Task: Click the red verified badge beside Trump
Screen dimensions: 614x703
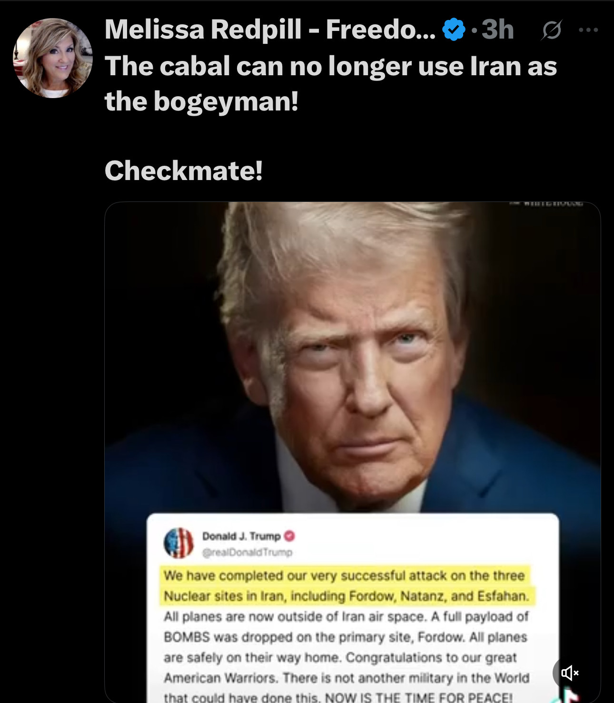Action: [289, 536]
